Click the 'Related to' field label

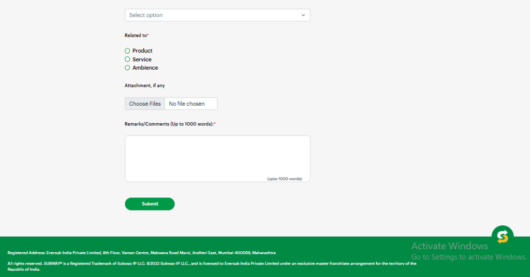[x=136, y=36]
